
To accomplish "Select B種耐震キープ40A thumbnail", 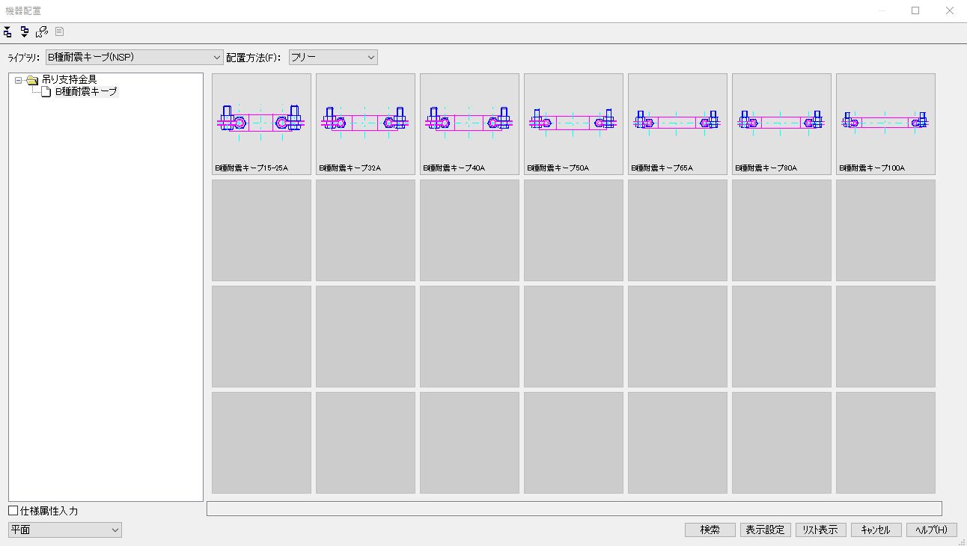I will pos(469,124).
